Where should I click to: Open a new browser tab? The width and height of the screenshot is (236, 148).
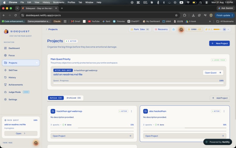(x=62, y=8)
